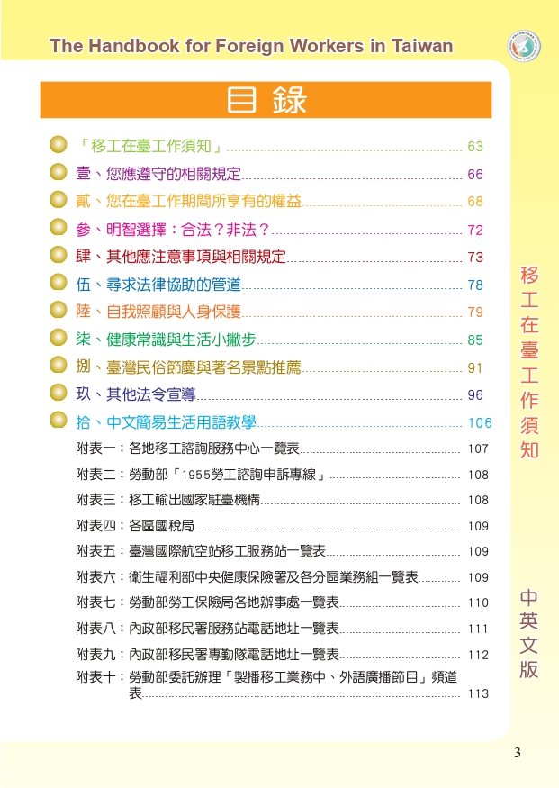Select 拾、中文簡易生活用語教學
The width and height of the screenshot is (559, 788).
click(166, 422)
